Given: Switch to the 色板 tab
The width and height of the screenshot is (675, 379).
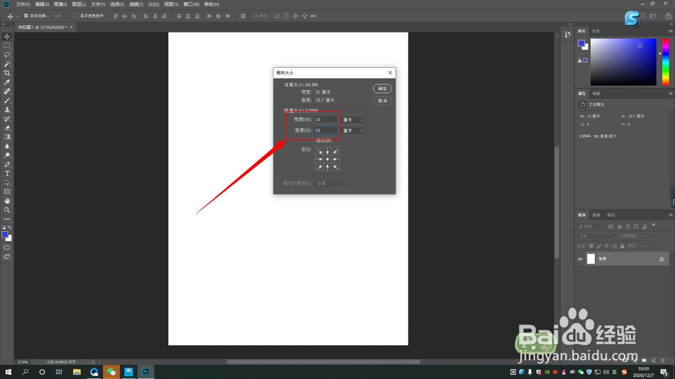Looking at the screenshot, I should click(596, 31).
